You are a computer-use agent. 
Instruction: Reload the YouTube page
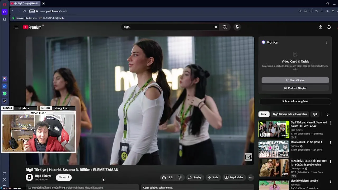click(25, 11)
